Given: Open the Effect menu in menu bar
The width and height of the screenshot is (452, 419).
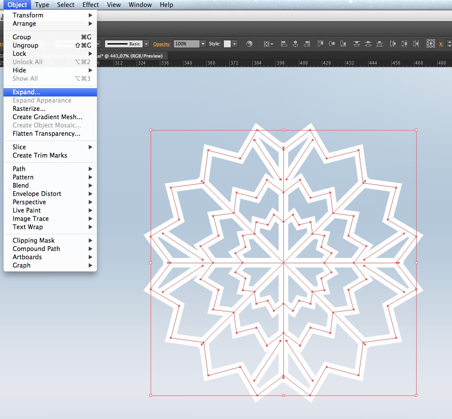Looking at the screenshot, I should tap(90, 5).
